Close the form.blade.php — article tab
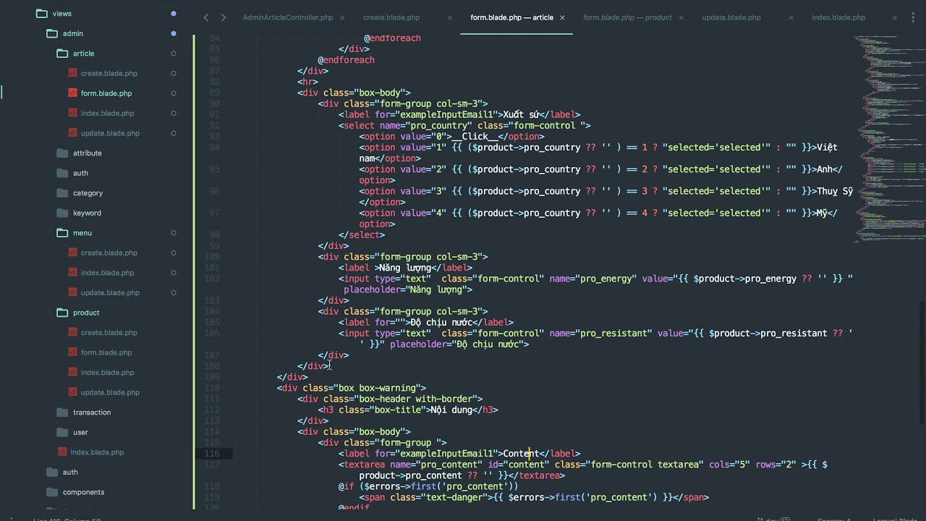 click(563, 17)
